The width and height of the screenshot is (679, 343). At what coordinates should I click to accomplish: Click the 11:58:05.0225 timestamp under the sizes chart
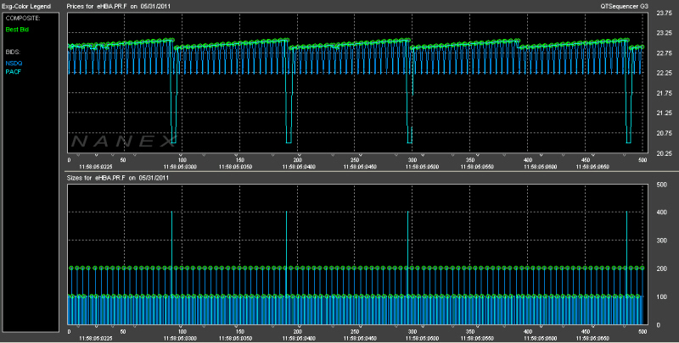coord(96,338)
